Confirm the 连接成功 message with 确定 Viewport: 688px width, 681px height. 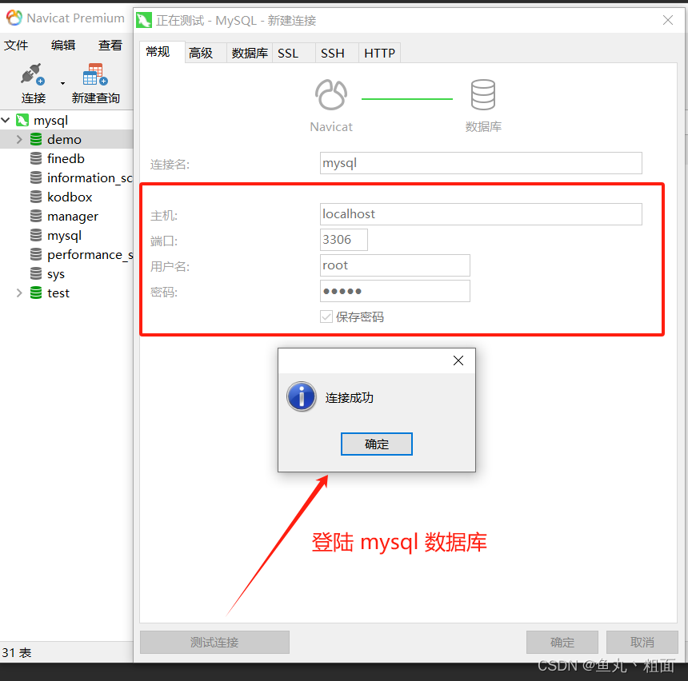pos(377,444)
